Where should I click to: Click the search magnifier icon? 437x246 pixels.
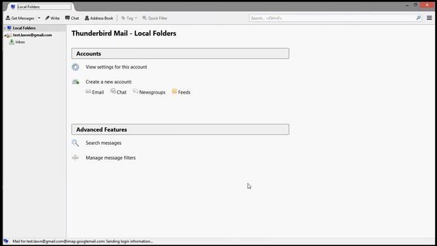point(419,18)
